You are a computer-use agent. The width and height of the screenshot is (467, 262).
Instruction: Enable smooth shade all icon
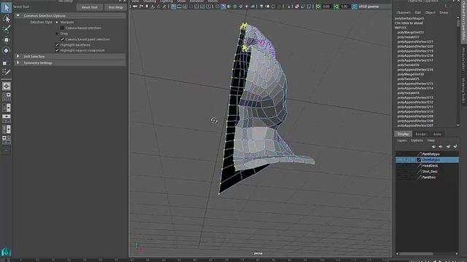(x=223, y=7)
